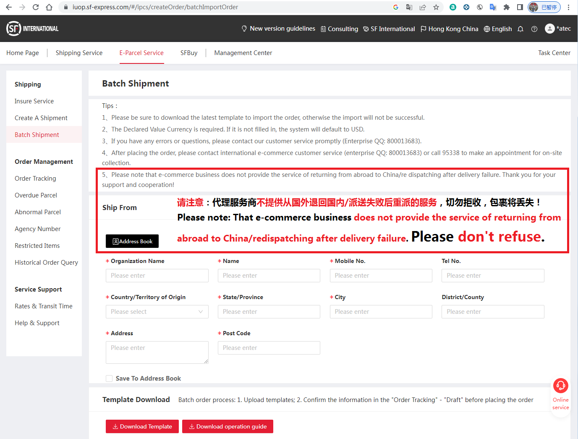Open the Hong Kong China region selector
Screen dimensions: 578x439
449,29
